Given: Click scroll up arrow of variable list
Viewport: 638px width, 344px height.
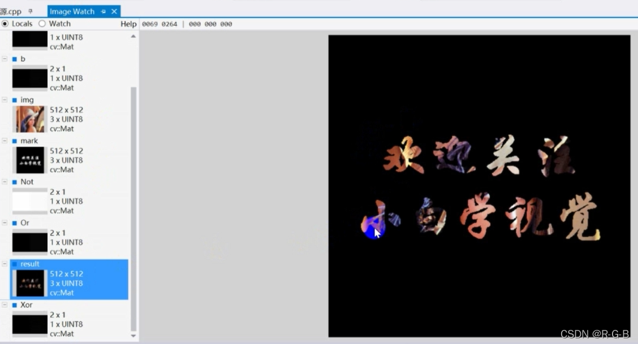Looking at the screenshot, I should tap(133, 36).
